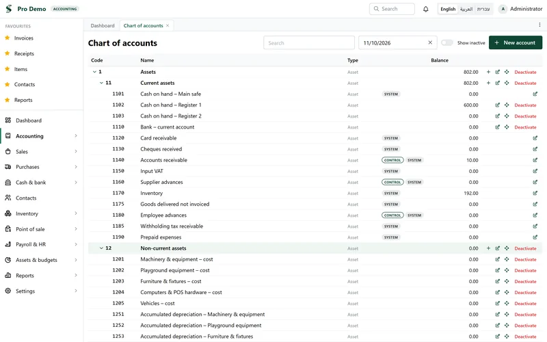Image resolution: width=547 pixels, height=342 pixels.
Task: Switch to the Dashboard tab
Action: 102,25
